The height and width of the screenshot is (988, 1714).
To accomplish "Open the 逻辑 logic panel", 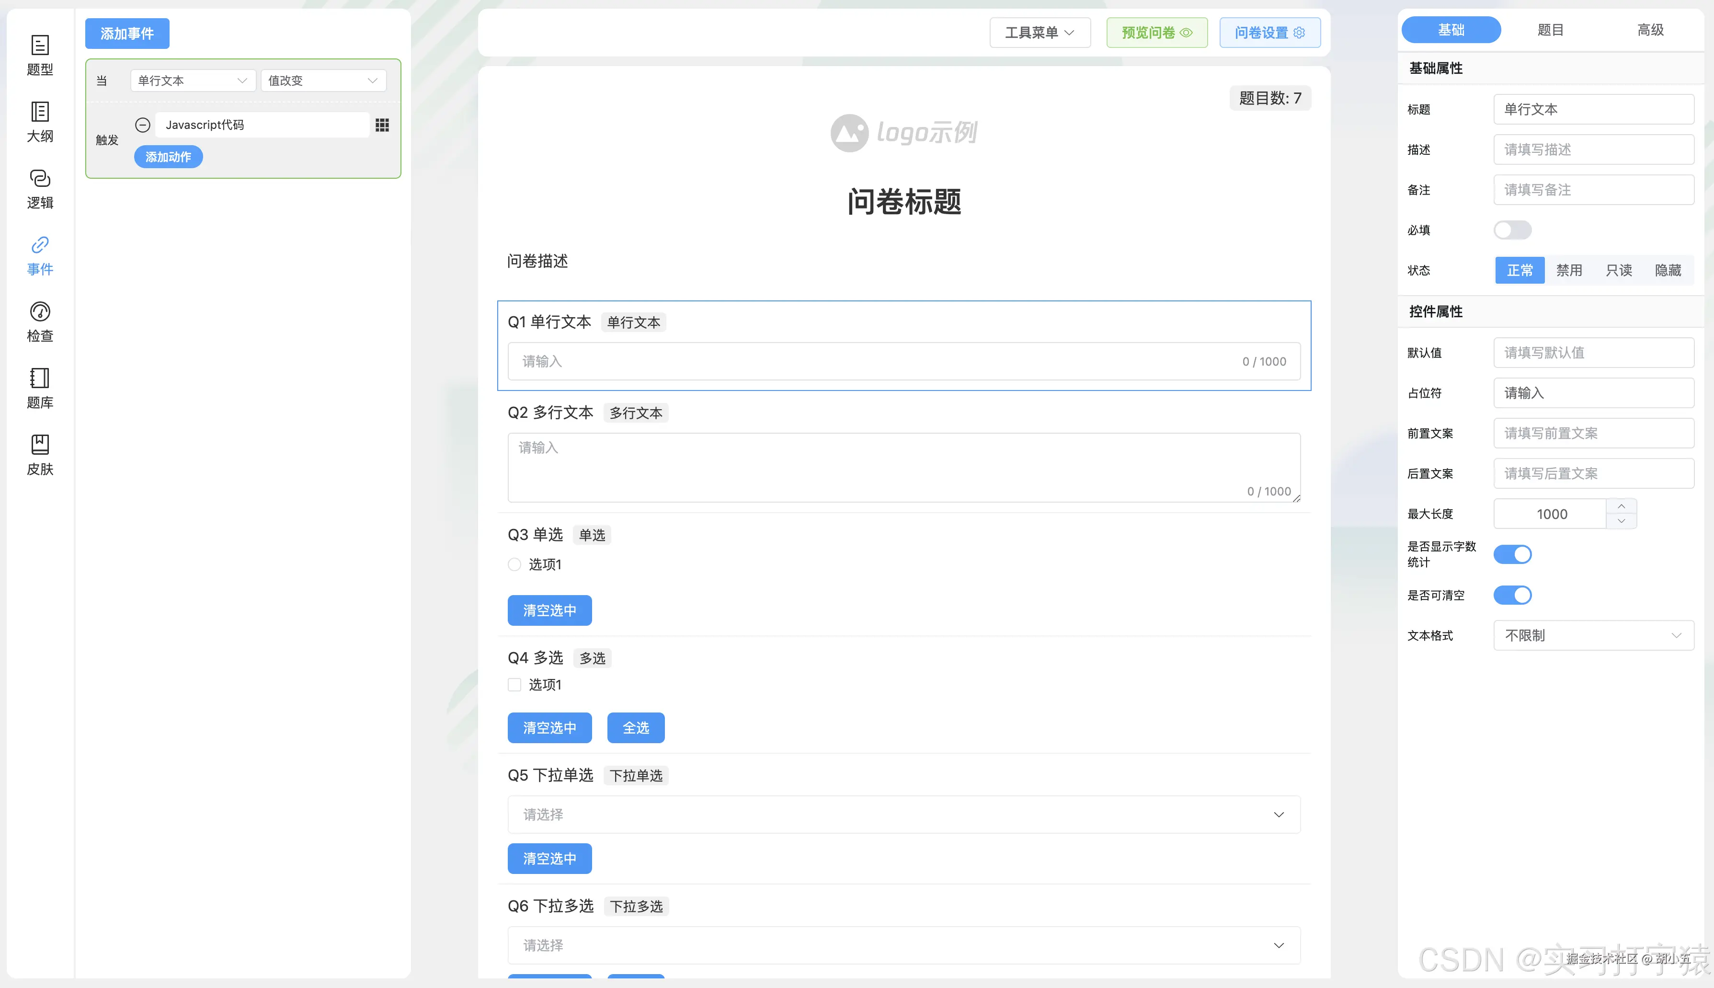I will coord(40,189).
